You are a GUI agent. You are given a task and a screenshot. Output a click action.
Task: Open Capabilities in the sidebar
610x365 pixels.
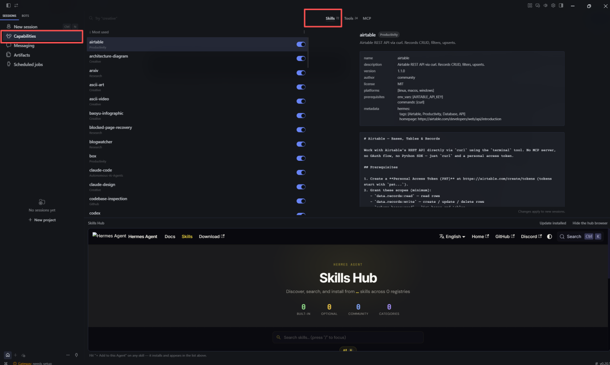coord(42,36)
